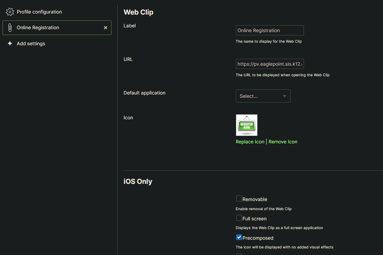Click the Profile configuration gear icon
383x255 pixels.
10,11
